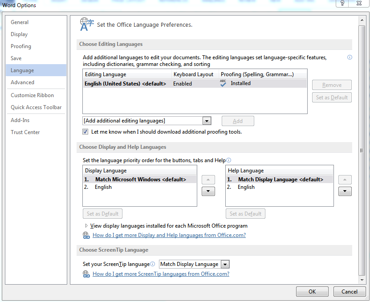
Task: Click scrollbar up arrow in options pane
Action: click(x=362, y=20)
